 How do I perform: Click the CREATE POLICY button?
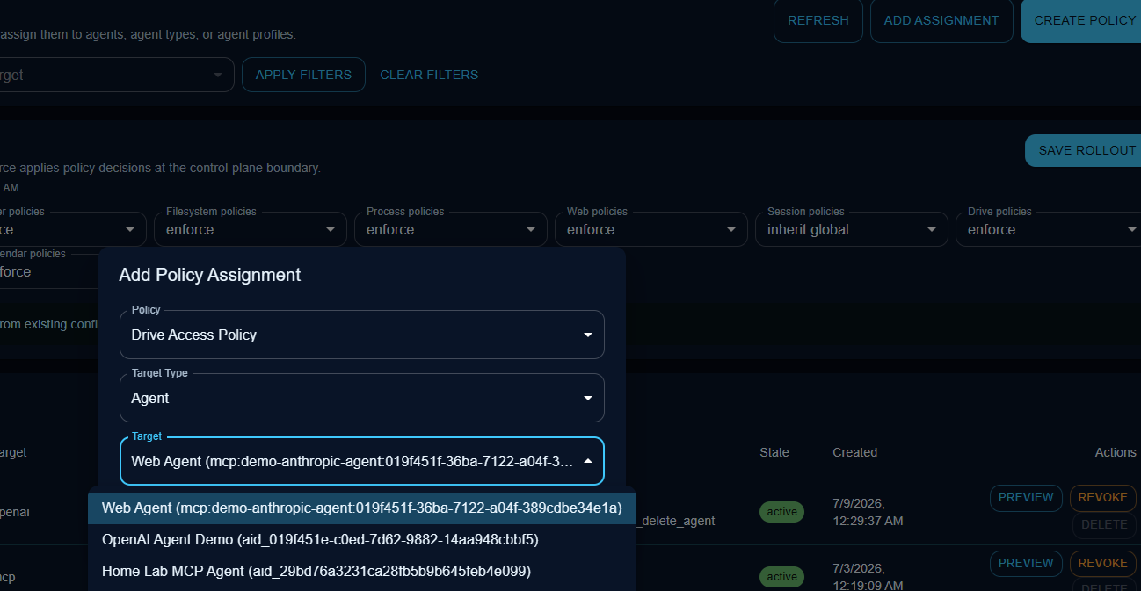(x=1082, y=20)
